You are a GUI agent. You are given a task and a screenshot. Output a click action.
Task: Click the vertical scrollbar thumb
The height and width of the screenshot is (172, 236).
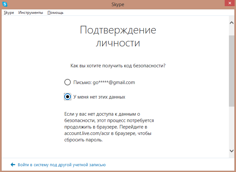click(231, 71)
